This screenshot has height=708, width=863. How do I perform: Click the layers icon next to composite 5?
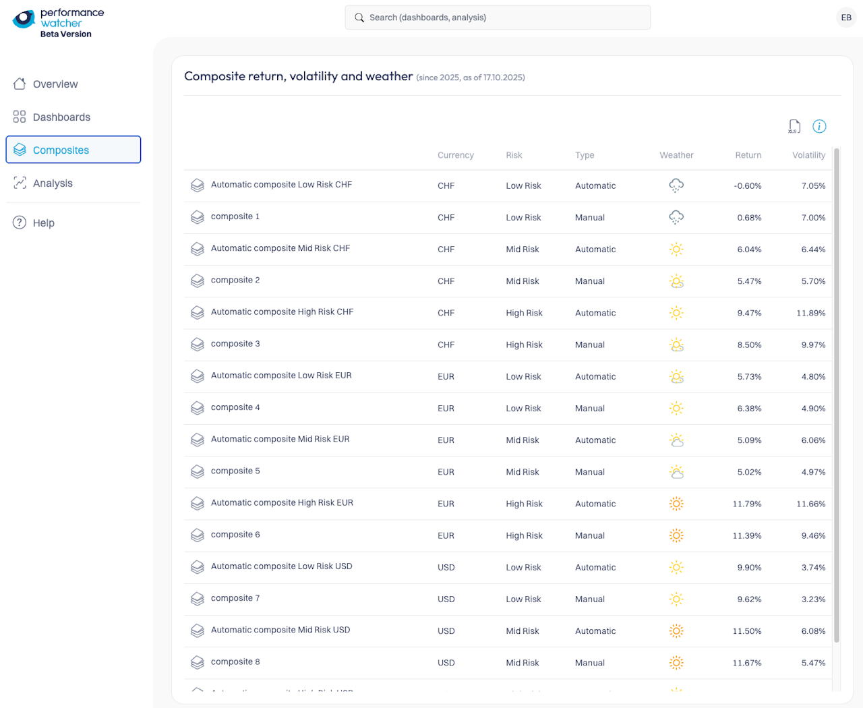(197, 472)
